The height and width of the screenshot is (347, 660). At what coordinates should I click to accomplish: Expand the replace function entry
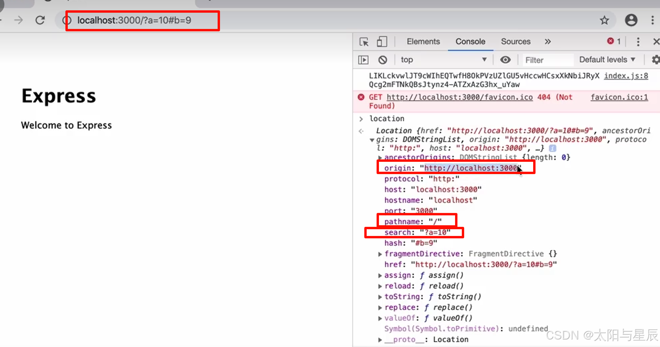[380, 308]
